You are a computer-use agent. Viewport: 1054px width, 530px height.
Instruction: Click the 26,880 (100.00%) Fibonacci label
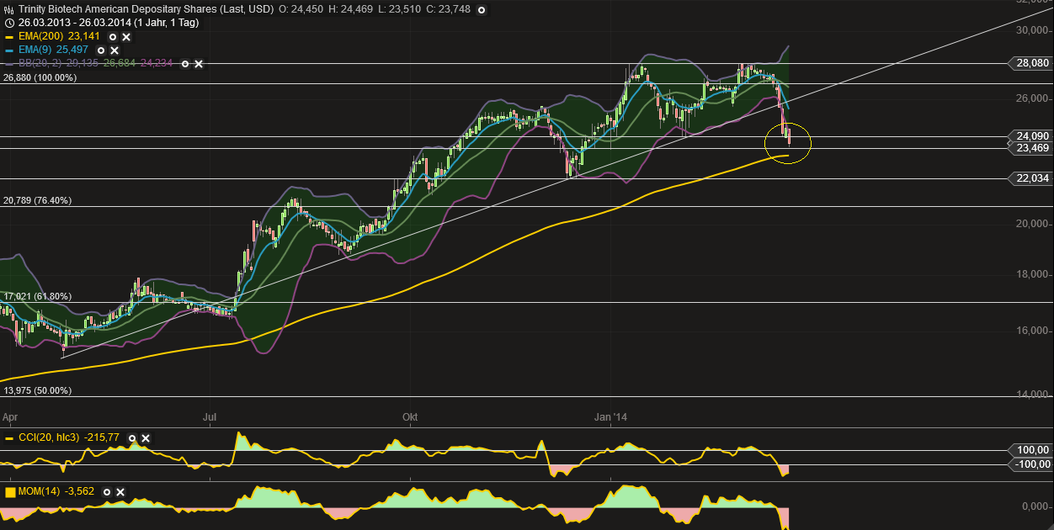pyautogui.click(x=40, y=77)
